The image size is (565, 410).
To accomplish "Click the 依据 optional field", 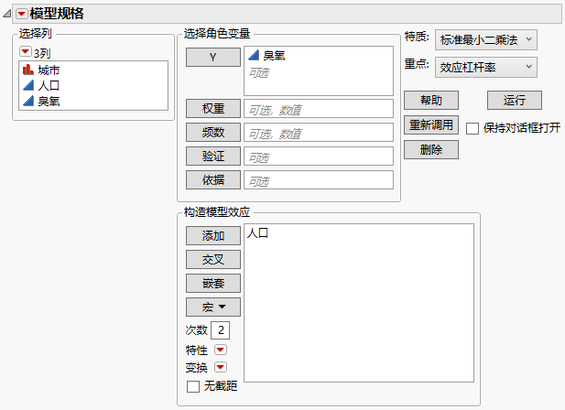I will (319, 180).
